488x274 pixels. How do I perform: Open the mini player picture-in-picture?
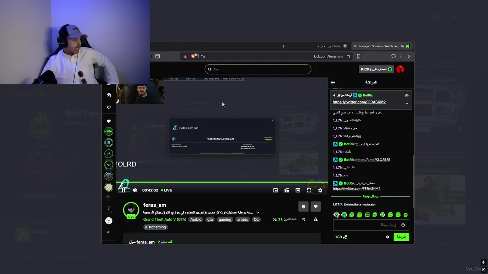[x=276, y=190]
